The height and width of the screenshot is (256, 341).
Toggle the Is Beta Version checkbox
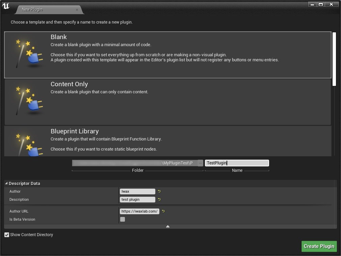(123, 219)
